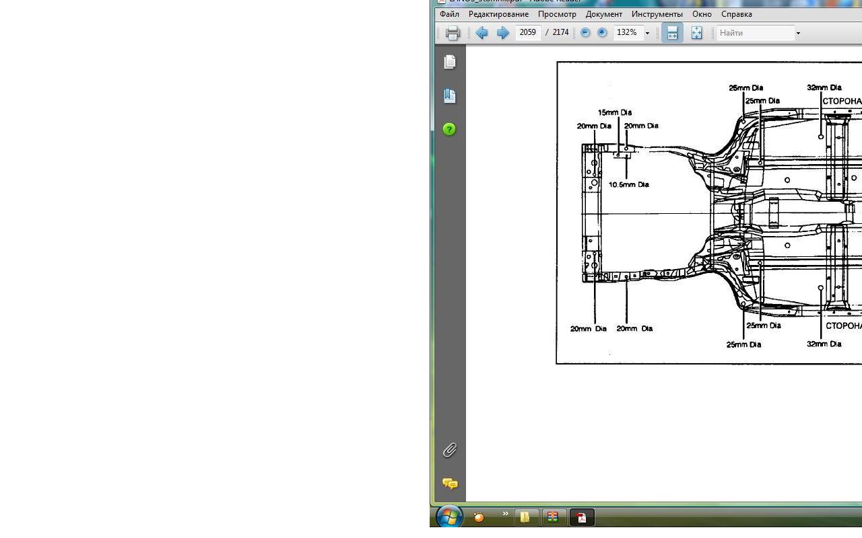Go to next page with right arrow
Screen dimensions: 862x538
click(x=503, y=32)
